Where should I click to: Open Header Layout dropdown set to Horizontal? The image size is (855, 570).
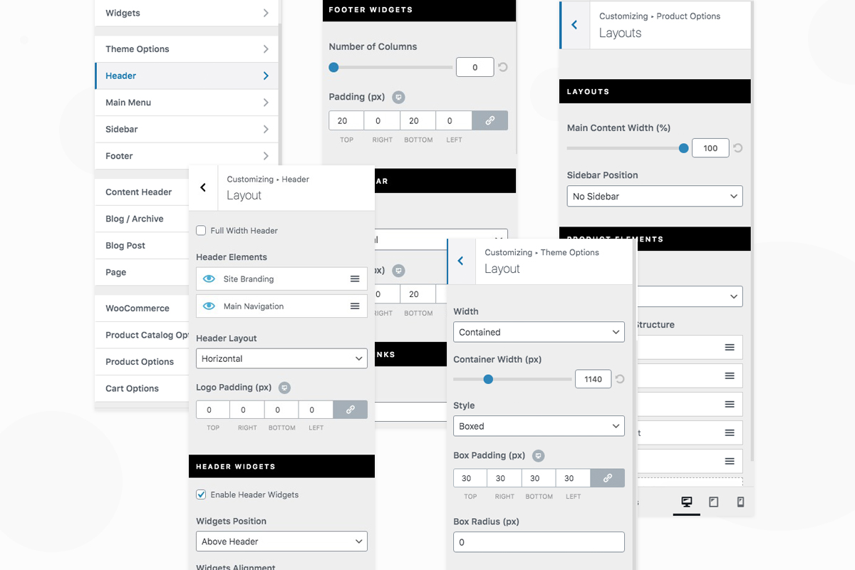[281, 358]
